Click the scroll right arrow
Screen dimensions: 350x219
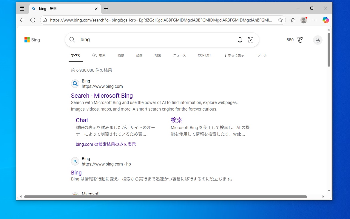click(x=323, y=197)
